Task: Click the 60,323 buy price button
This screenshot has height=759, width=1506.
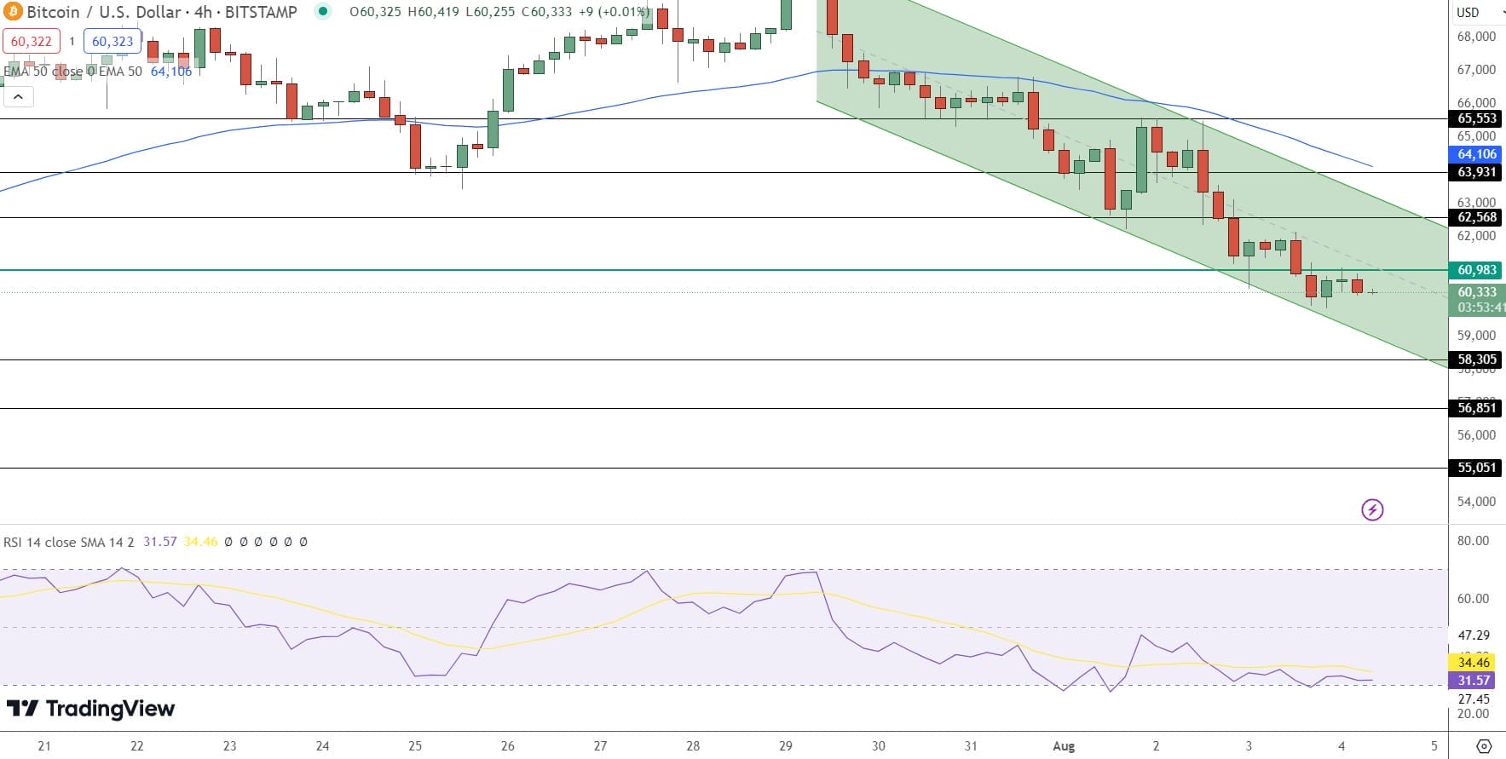Action: click(113, 41)
